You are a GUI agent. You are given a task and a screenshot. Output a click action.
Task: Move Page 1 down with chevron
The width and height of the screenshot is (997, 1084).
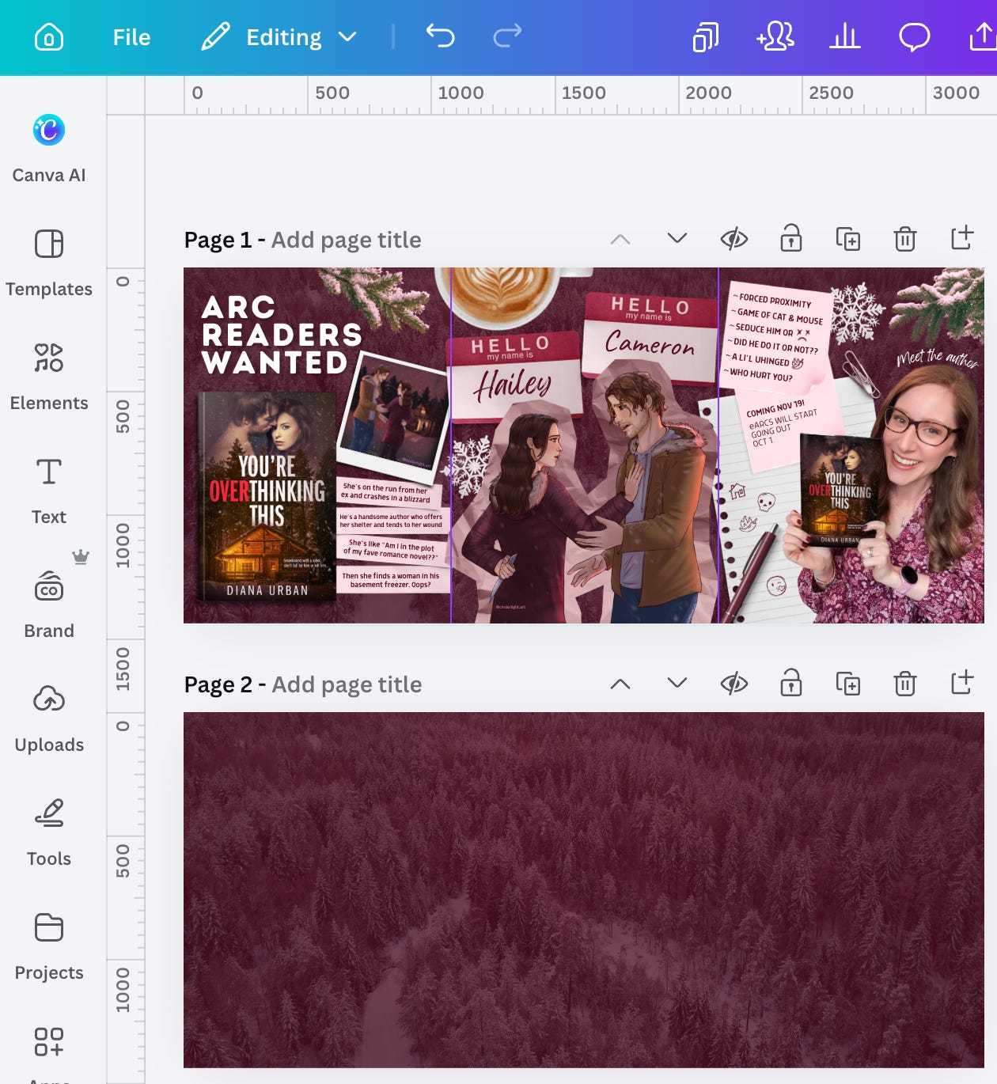point(677,238)
